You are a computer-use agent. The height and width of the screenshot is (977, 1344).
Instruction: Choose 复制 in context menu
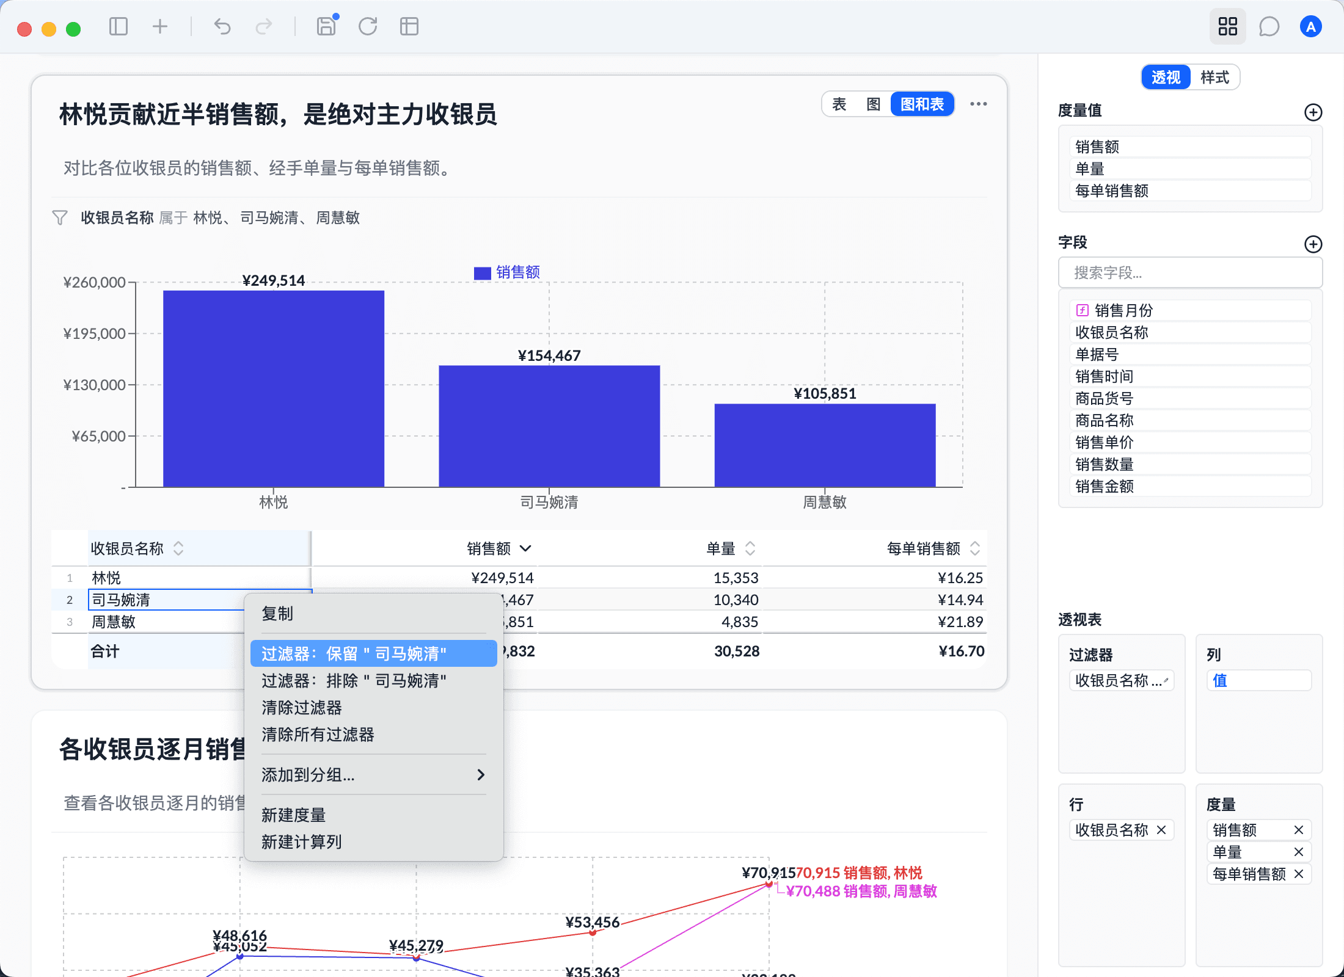[x=373, y=613]
